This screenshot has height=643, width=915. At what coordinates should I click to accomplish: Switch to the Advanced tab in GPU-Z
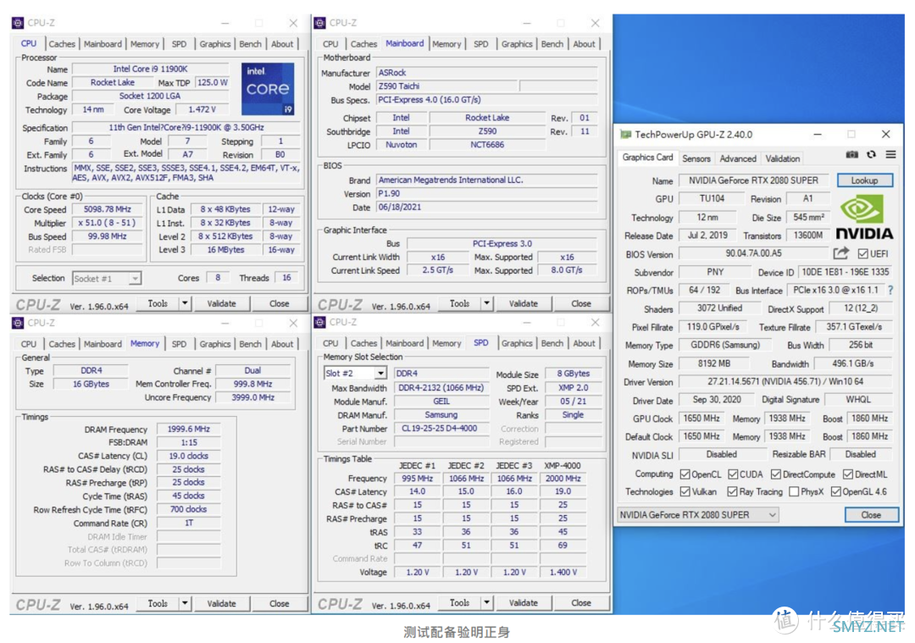pos(738,158)
